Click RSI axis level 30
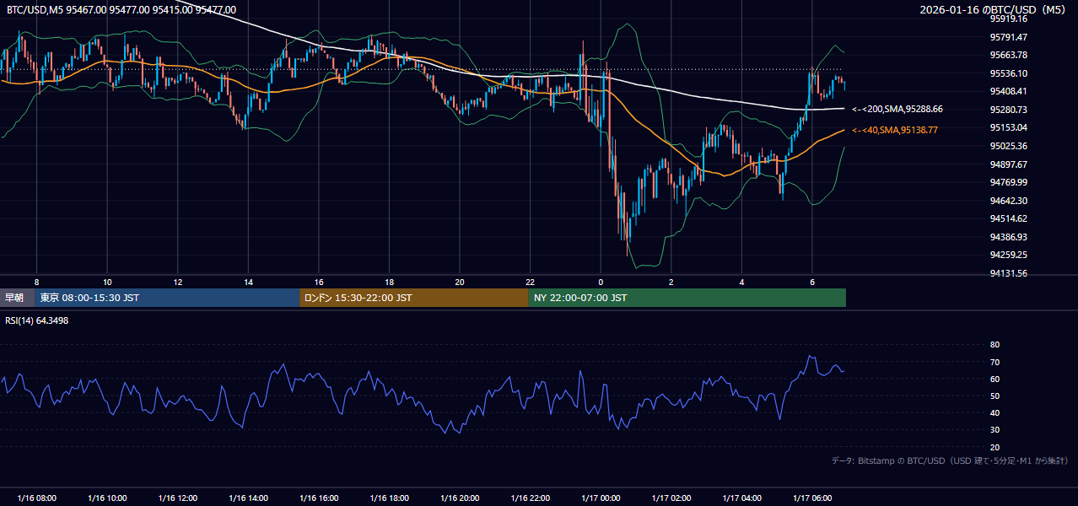This screenshot has width=1078, height=506. pyautogui.click(x=994, y=430)
